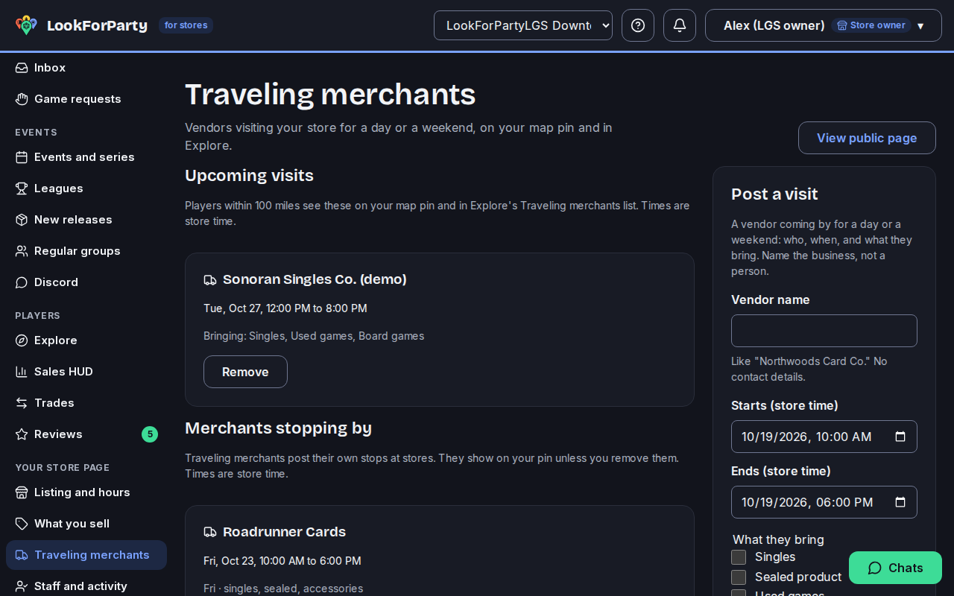This screenshot has height=596, width=954.
Task: Open the help question-mark icon
Action: [x=638, y=25]
